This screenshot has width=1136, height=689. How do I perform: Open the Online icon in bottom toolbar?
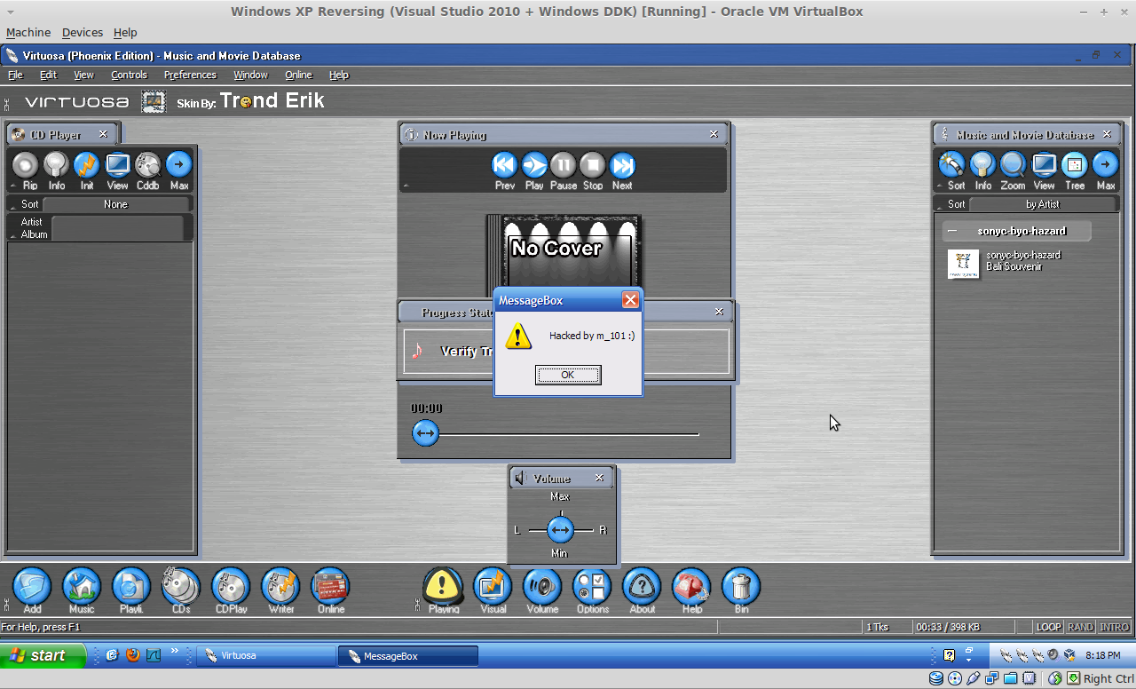(x=330, y=587)
